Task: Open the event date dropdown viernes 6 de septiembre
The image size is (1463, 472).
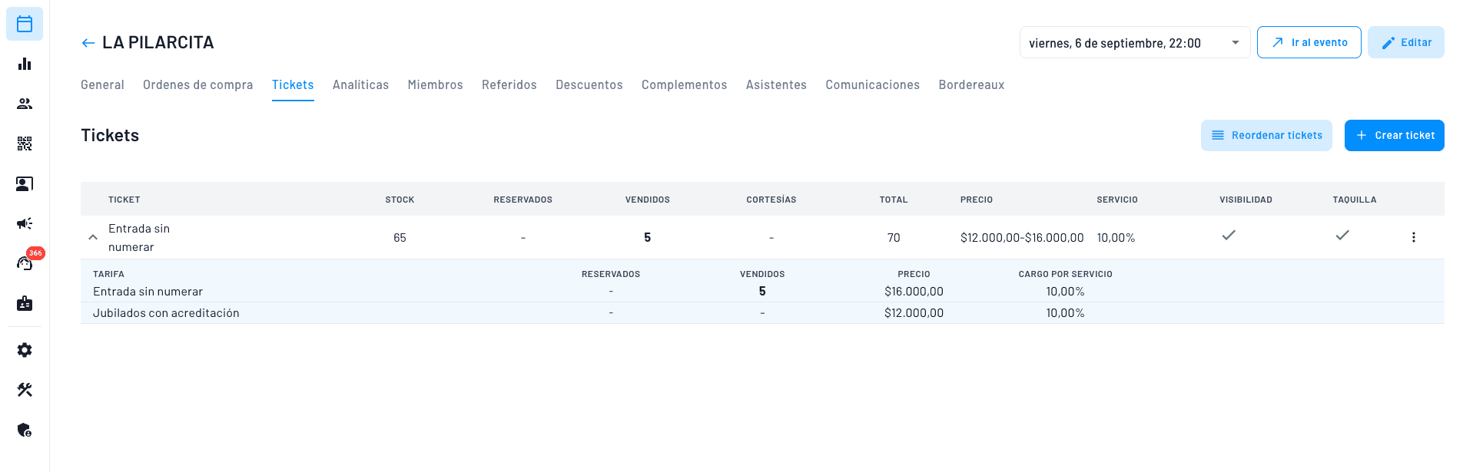Action: pyautogui.click(x=1135, y=43)
